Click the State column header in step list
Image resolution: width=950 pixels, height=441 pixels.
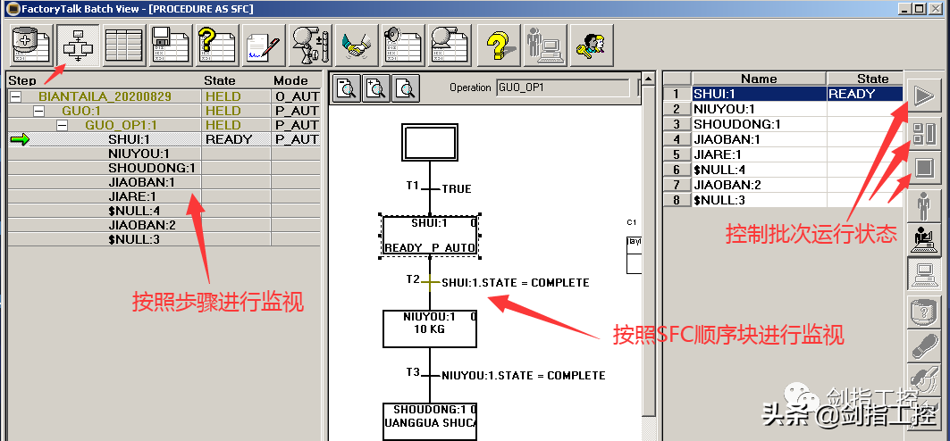point(220,81)
